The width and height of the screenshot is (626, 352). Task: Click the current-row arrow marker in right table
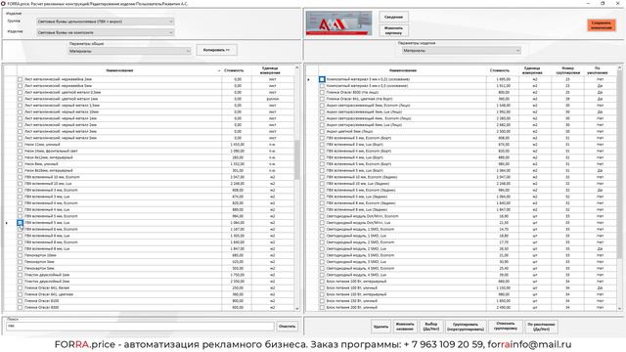click(309, 79)
